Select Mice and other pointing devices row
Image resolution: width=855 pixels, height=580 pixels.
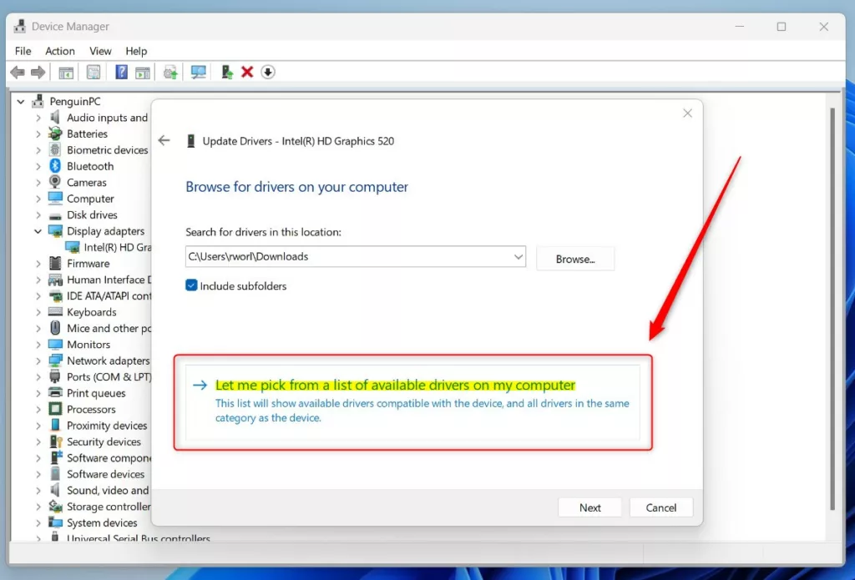coord(100,328)
